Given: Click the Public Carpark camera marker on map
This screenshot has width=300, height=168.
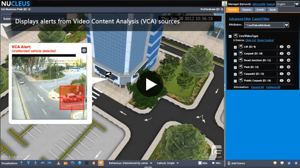Looking at the screenshot, I should point(108,74).
